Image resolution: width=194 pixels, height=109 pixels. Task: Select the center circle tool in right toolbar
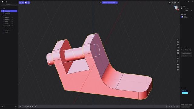(x=178, y=45)
